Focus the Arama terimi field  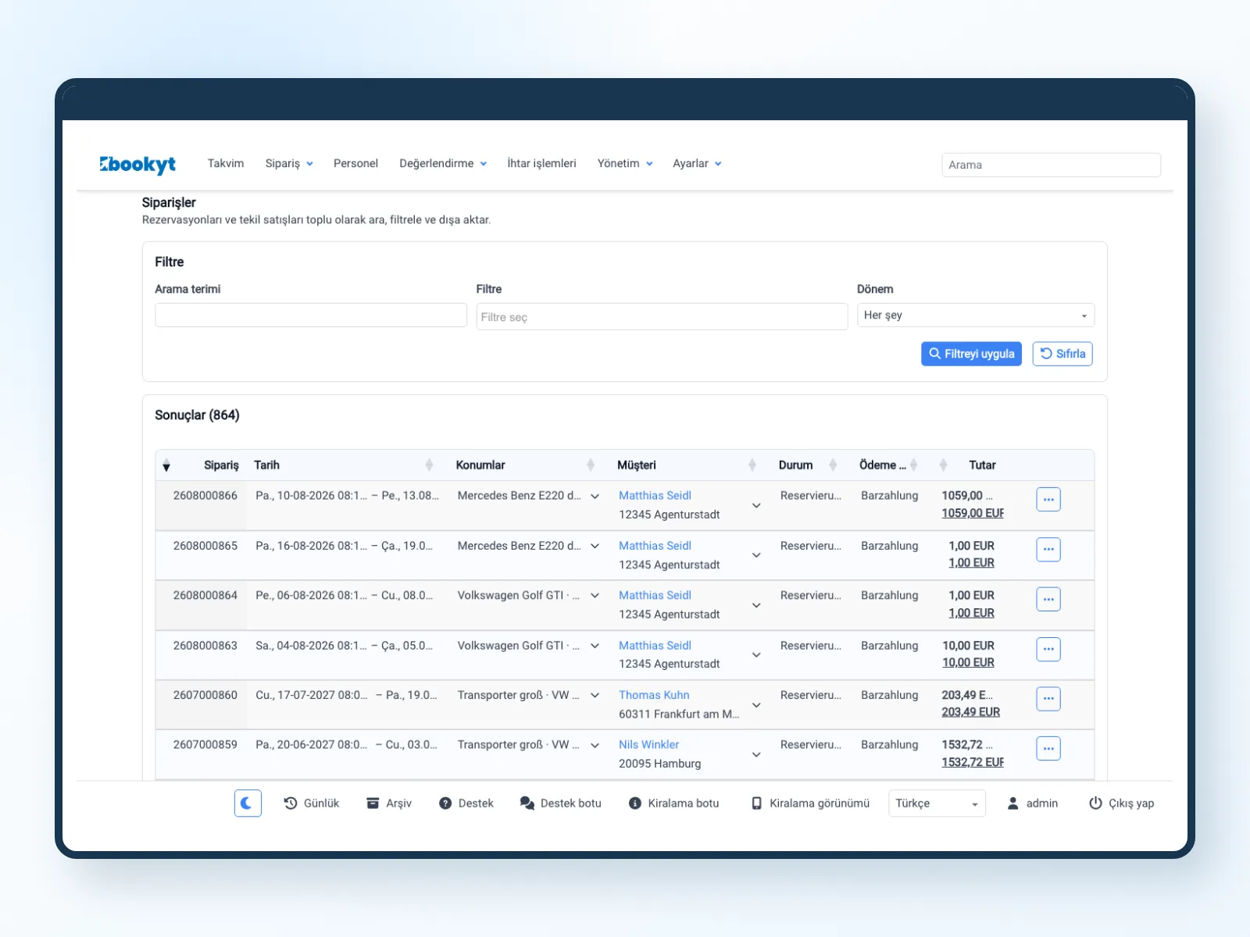point(311,315)
